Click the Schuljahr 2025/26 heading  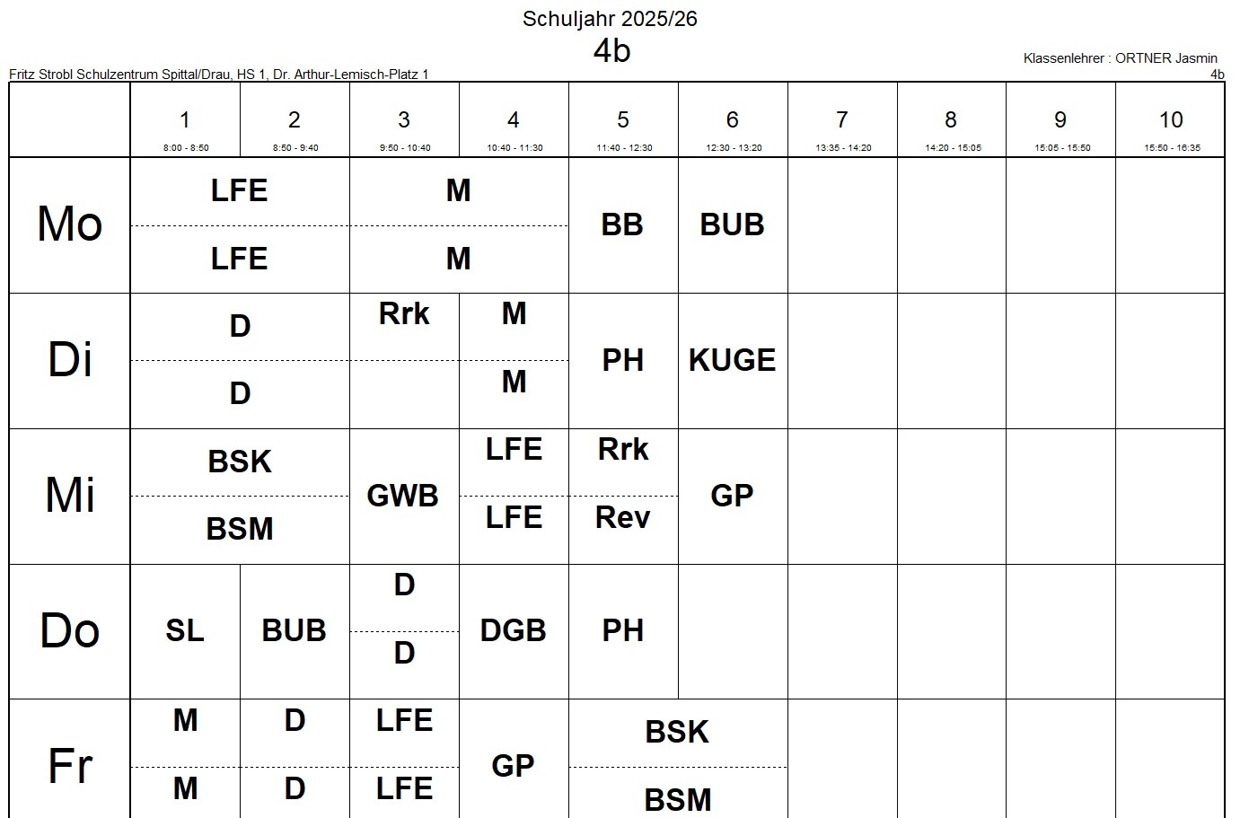(610, 19)
